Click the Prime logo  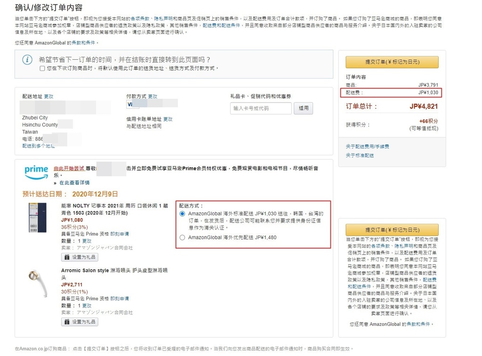[x=36, y=172]
